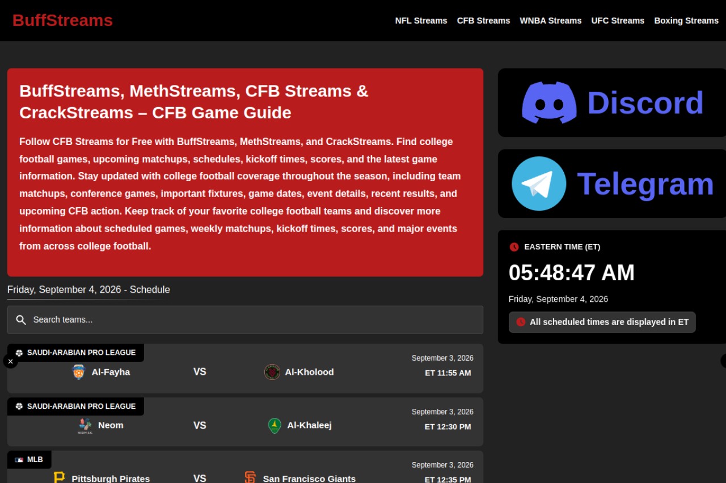This screenshot has width=726, height=483.
Task: Click soccer ball icon on first Saudi league tag
Action: click(19, 353)
